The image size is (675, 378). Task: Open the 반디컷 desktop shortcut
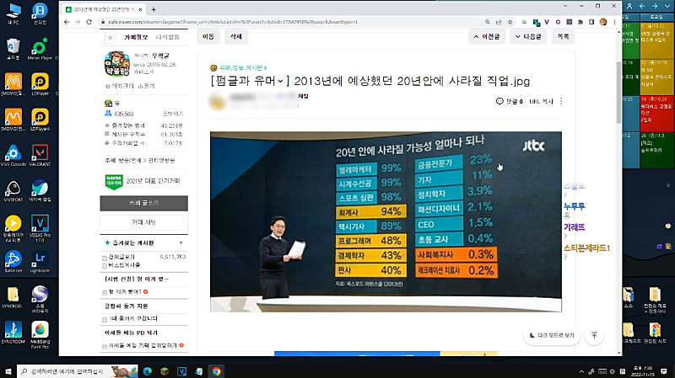click(40, 13)
